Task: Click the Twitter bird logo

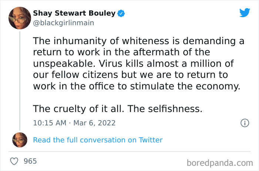Action: pyautogui.click(x=245, y=13)
